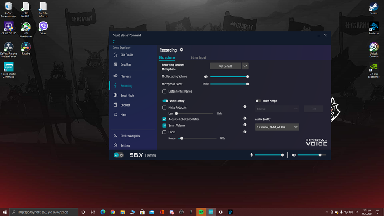Select the Mixer menu item in sidebar
The image size is (384, 216).
click(x=123, y=114)
